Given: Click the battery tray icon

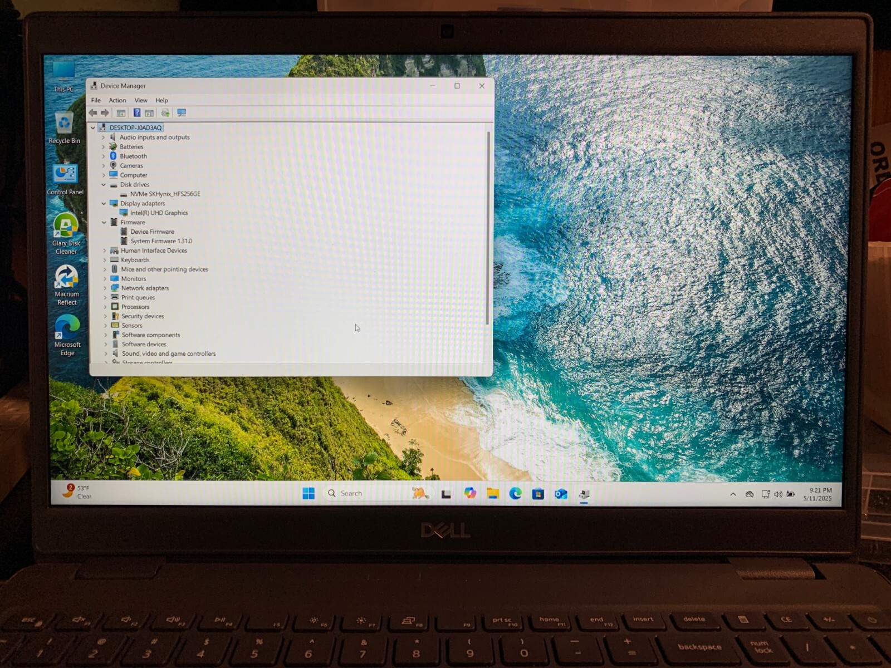Looking at the screenshot, I should click(x=791, y=494).
